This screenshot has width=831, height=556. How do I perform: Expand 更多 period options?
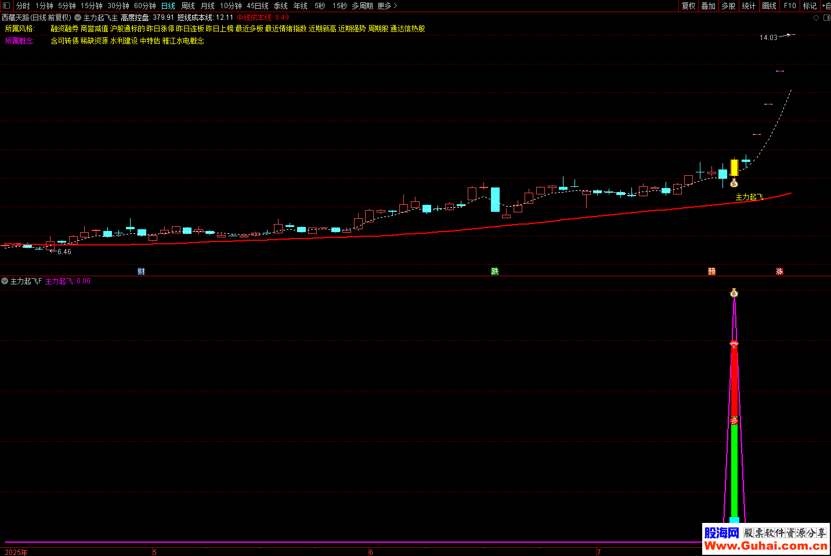tap(387, 6)
